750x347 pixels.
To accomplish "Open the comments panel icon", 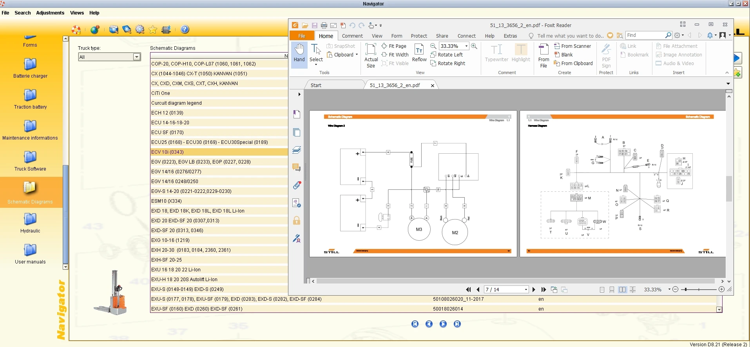I will (x=297, y=167).
